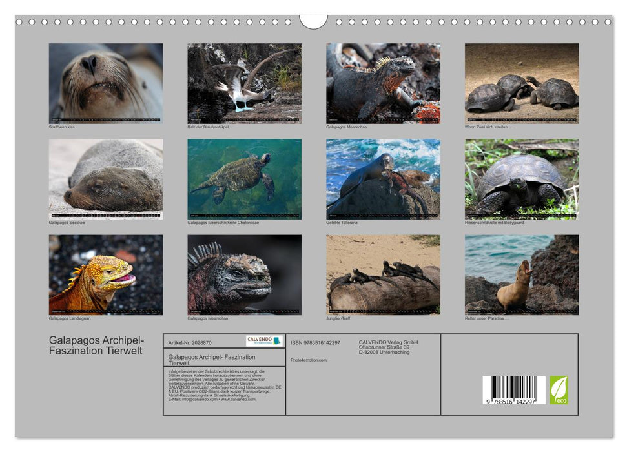Click the Photo4emotion brand mark
627x452 pixels.
[309, 360]
